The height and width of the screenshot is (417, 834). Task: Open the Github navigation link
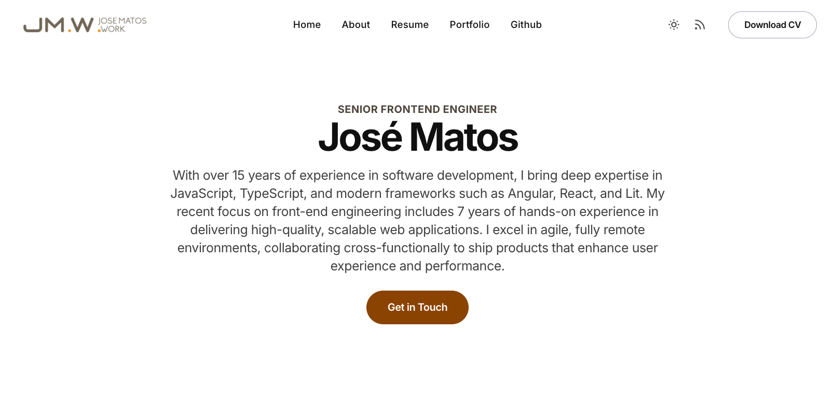click(x=526, y=24)
